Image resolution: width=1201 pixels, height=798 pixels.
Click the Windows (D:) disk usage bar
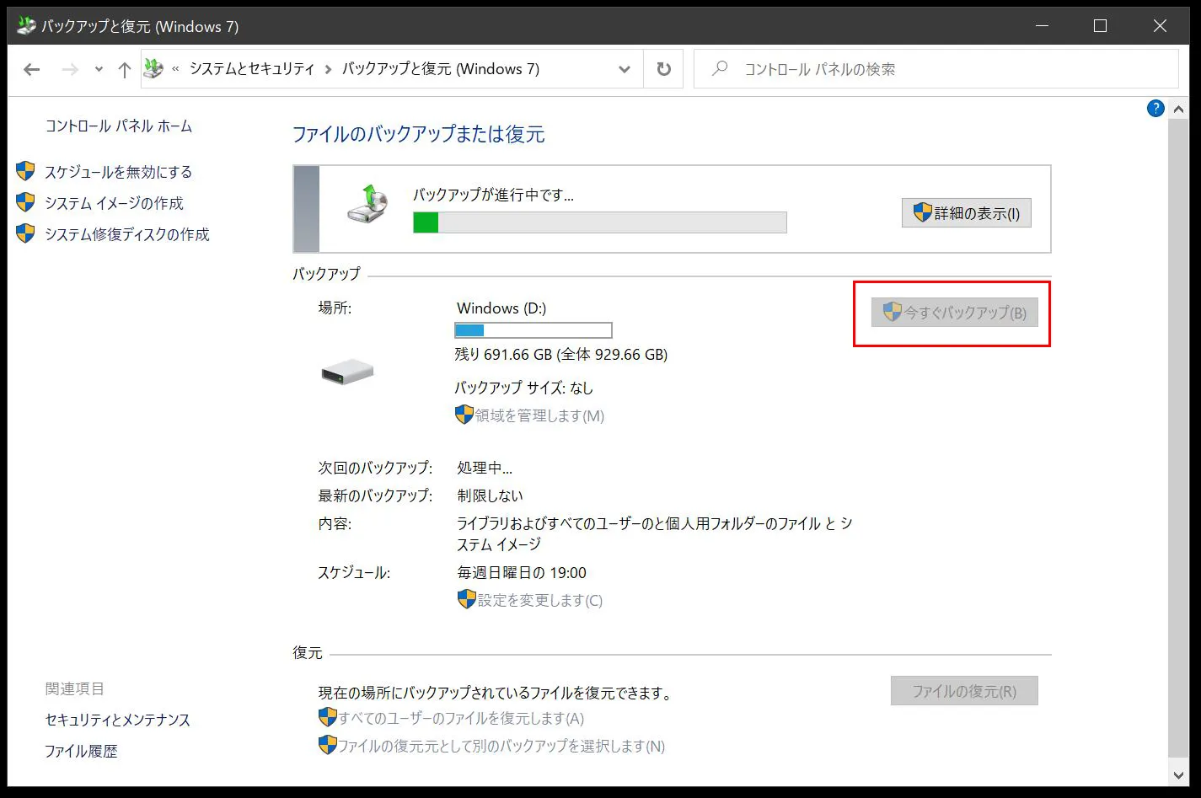click(x=533, y=330)
